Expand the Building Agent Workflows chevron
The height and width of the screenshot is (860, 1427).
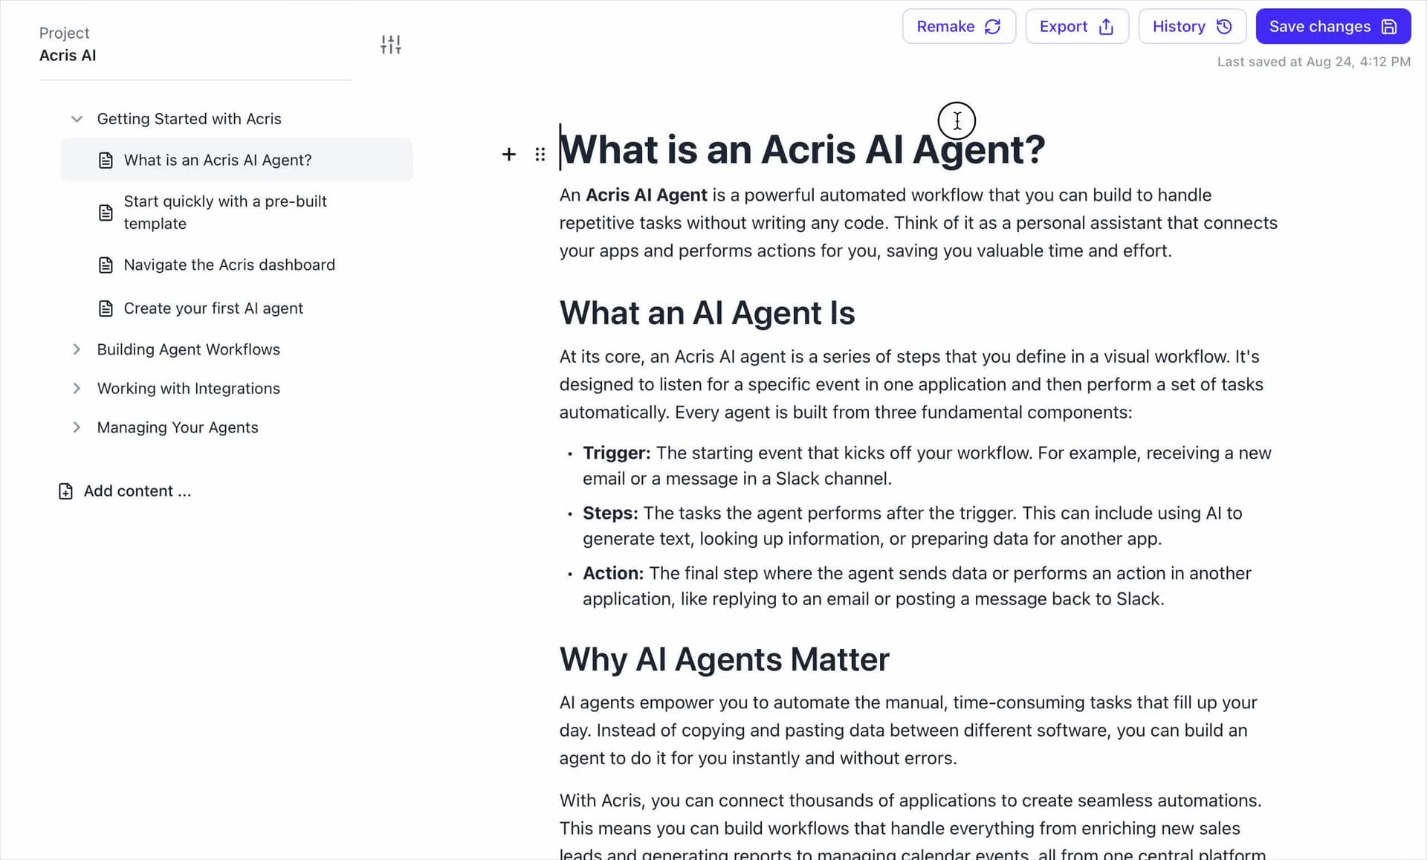click(x=77, y=349)
